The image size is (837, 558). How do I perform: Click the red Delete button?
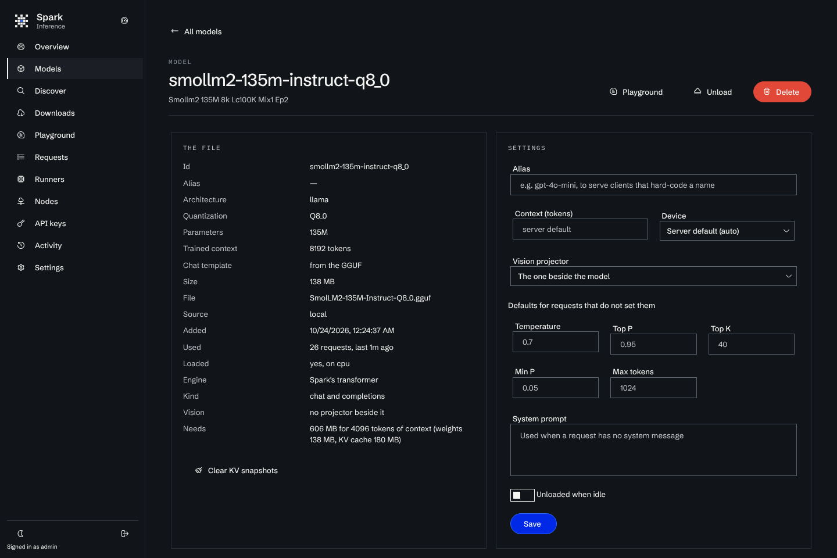pyautogui.click(x=782, y=92)
